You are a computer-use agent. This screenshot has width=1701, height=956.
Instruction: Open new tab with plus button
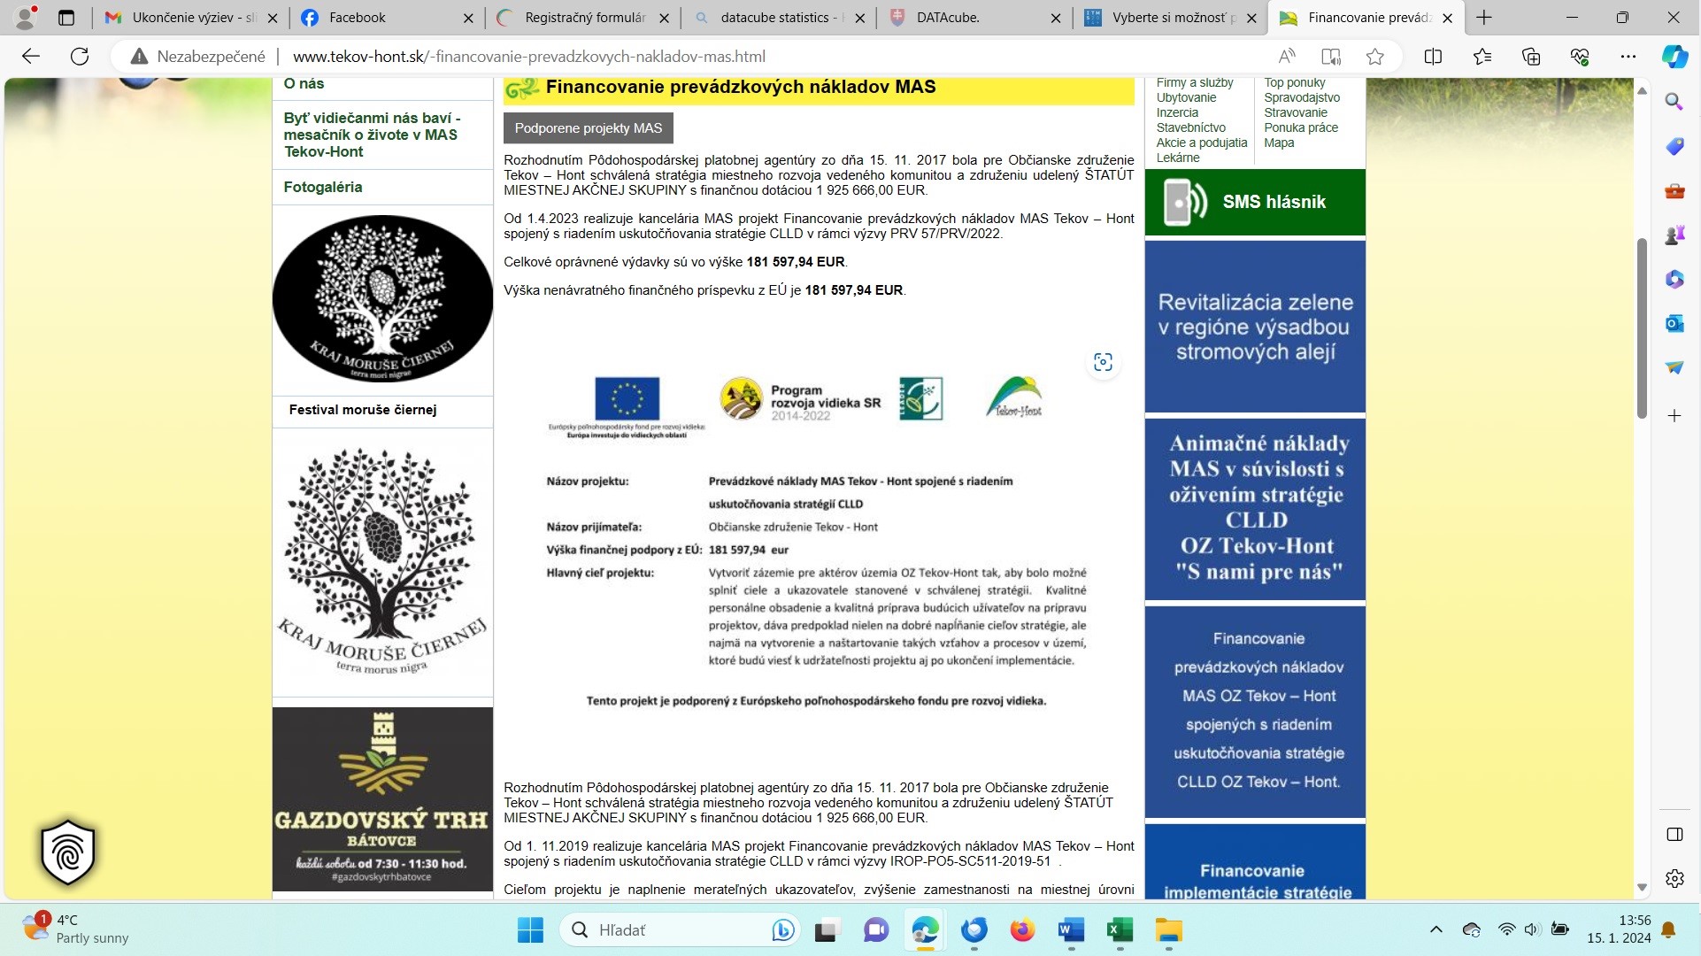pos(1484,18)
